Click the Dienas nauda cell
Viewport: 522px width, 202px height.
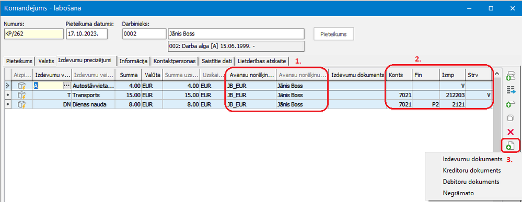[x=93, y=104]
